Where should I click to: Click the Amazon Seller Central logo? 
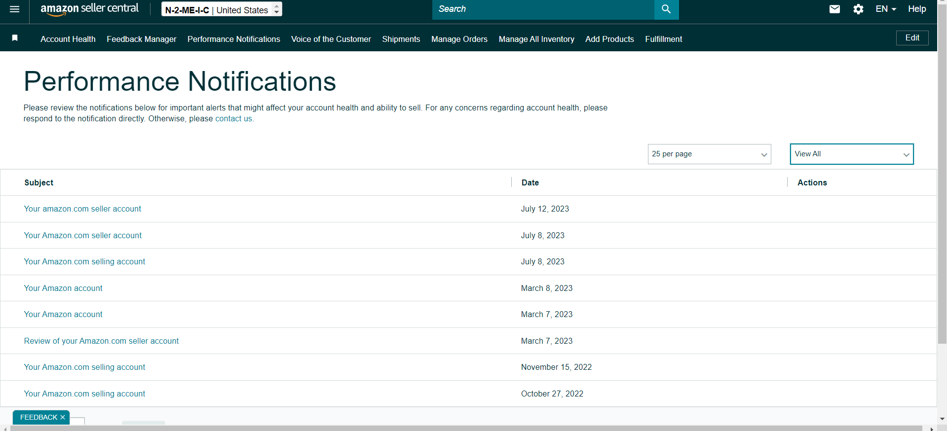tap(89, 9)
